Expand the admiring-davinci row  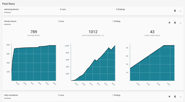180,11
